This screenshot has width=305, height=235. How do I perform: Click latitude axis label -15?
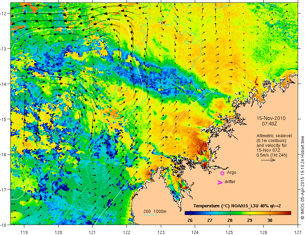(4, 119)
